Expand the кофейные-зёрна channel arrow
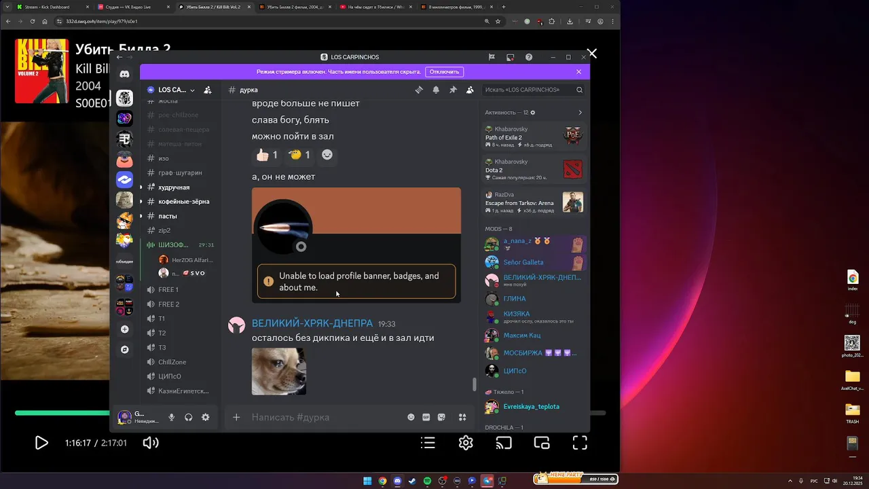 click(141, 202)
